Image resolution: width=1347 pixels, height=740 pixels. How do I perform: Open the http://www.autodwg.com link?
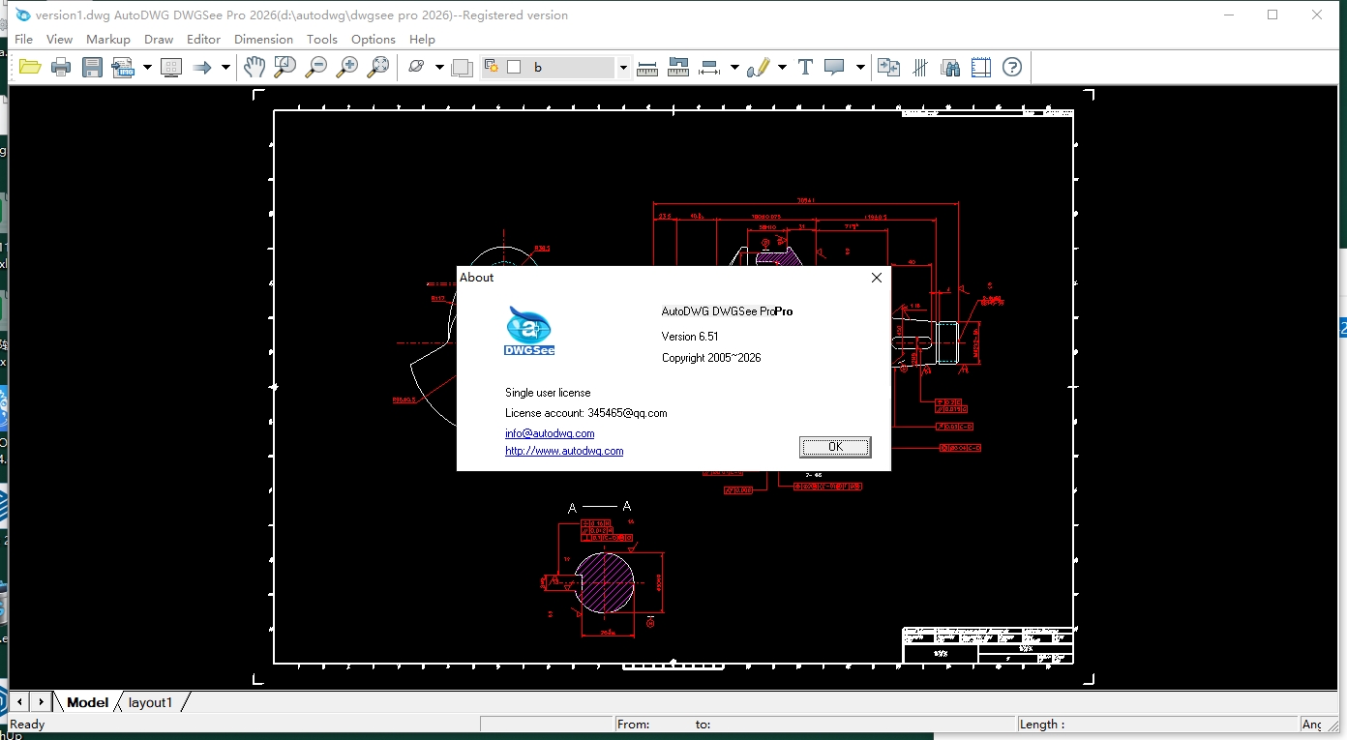(x=564, y=451)
